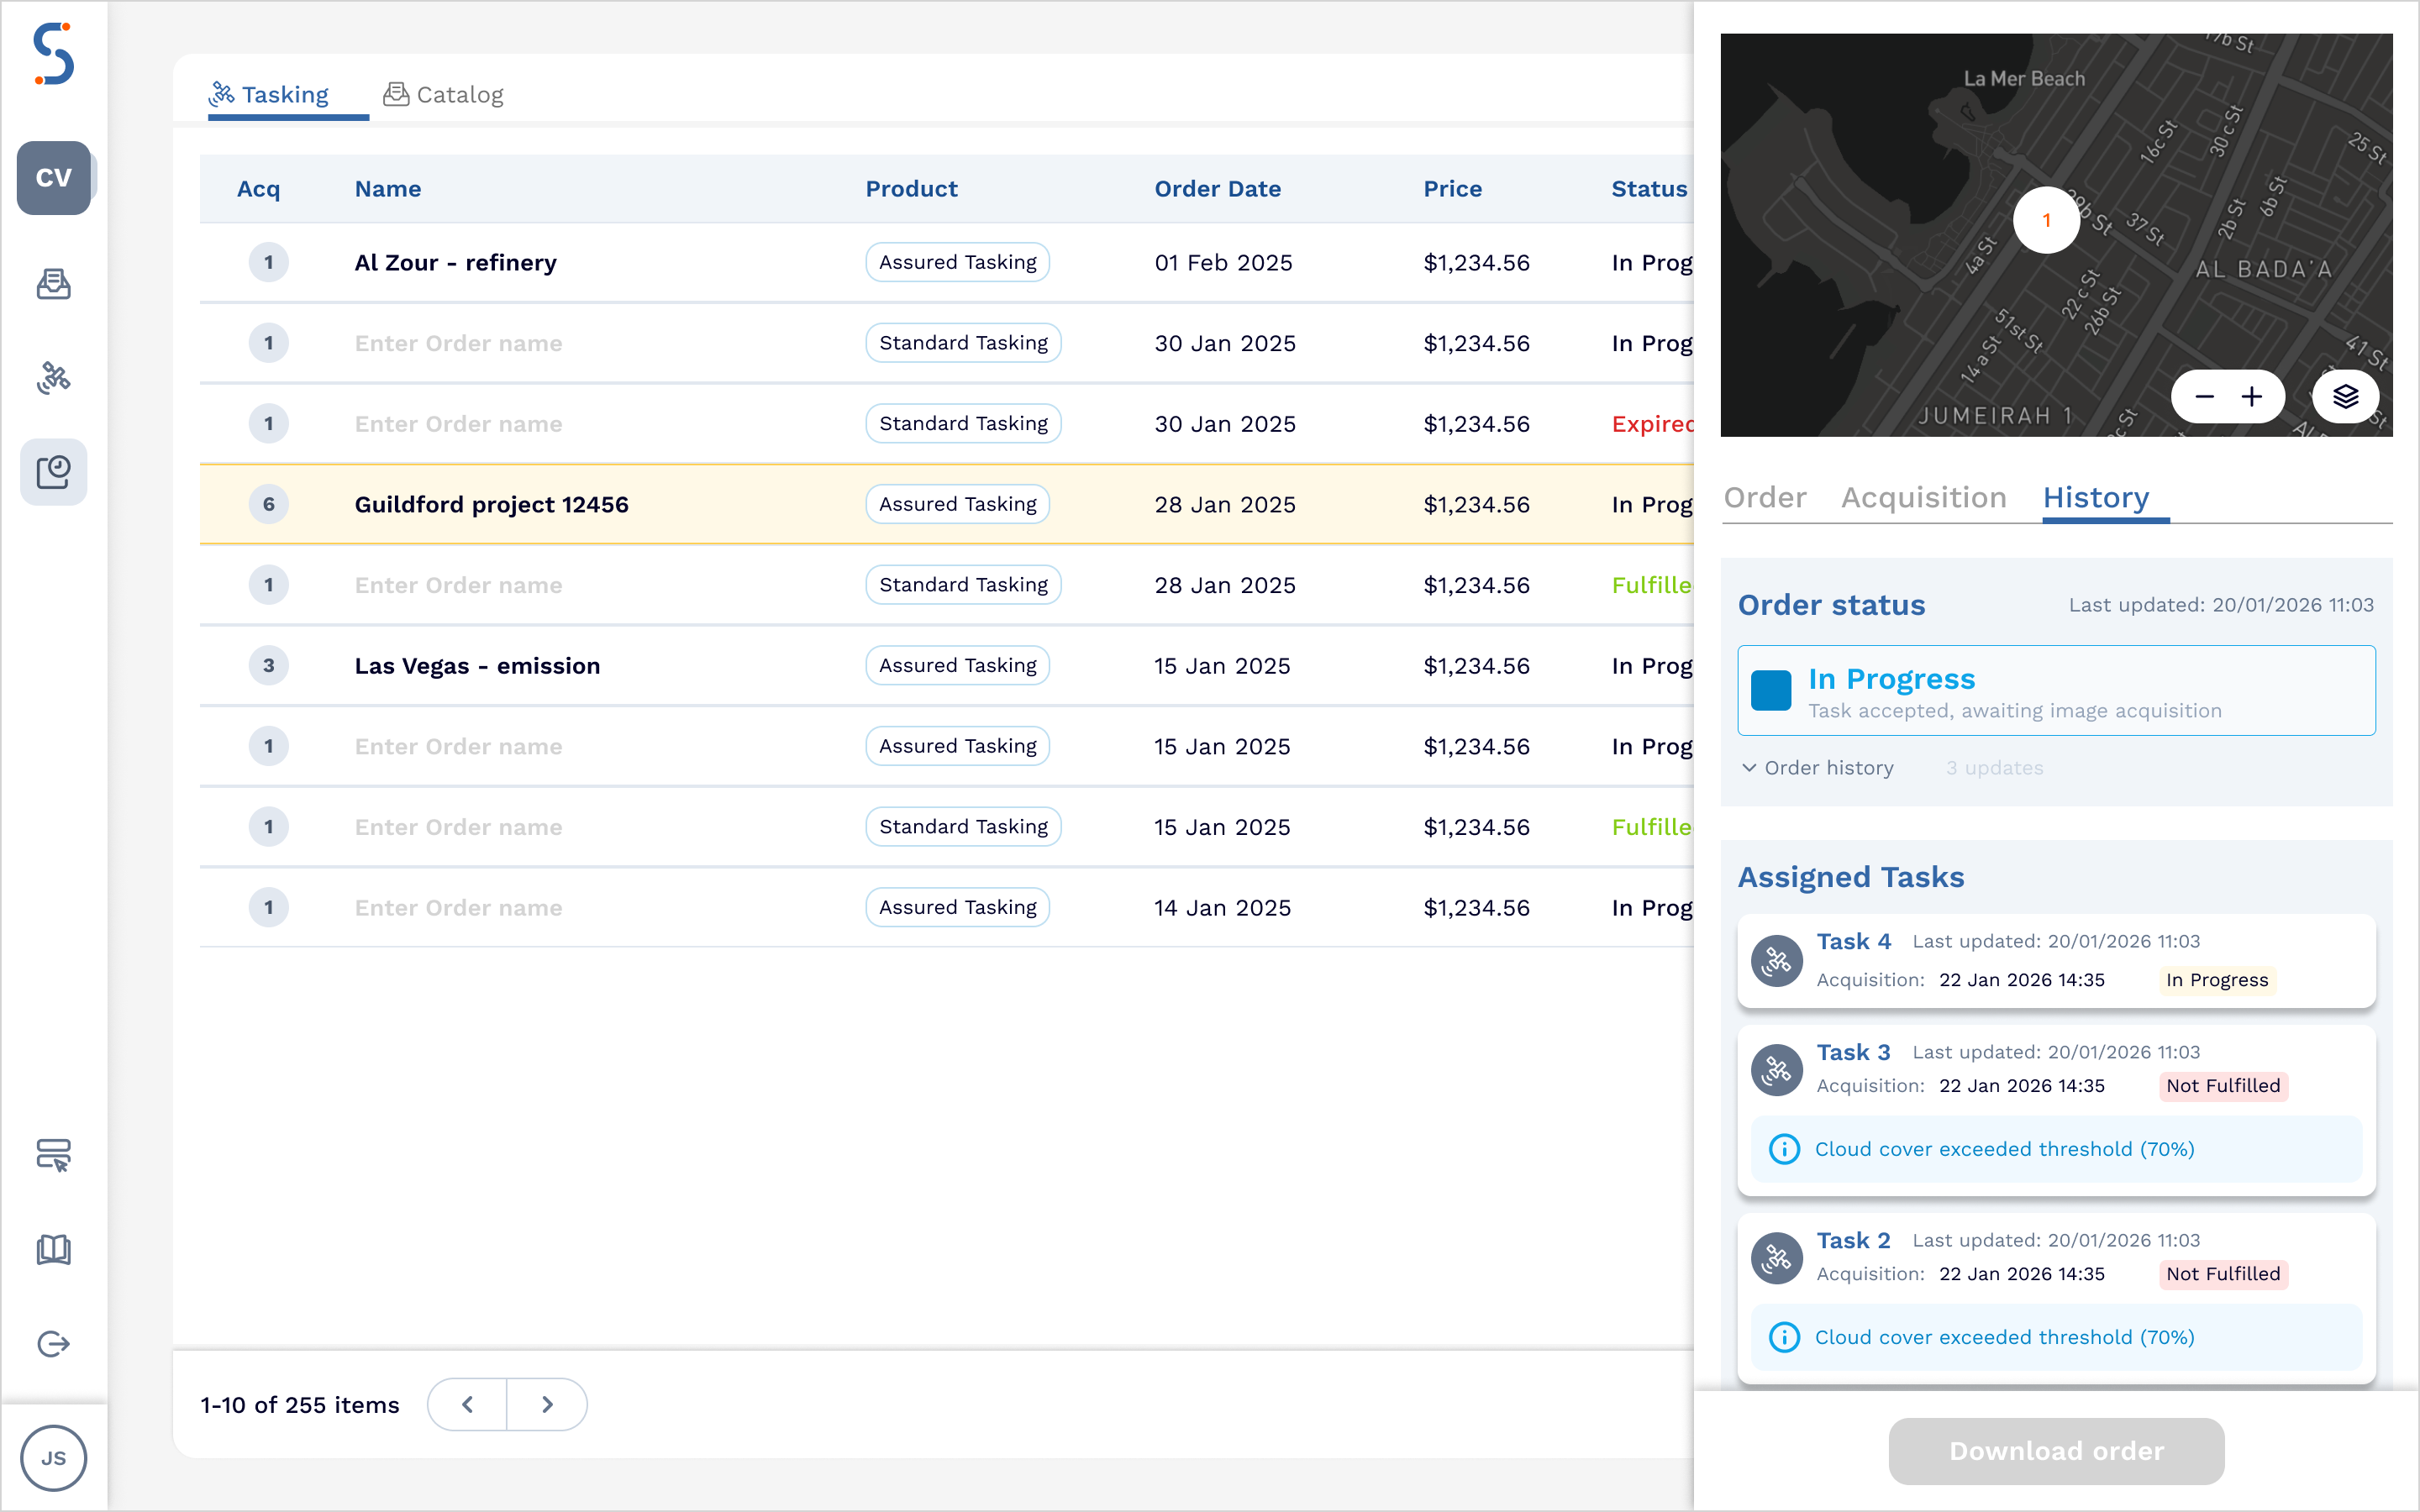Screen dimensions: 2420x1512
Task: Sort by the Order Date column header
Action: (1217, 189)
